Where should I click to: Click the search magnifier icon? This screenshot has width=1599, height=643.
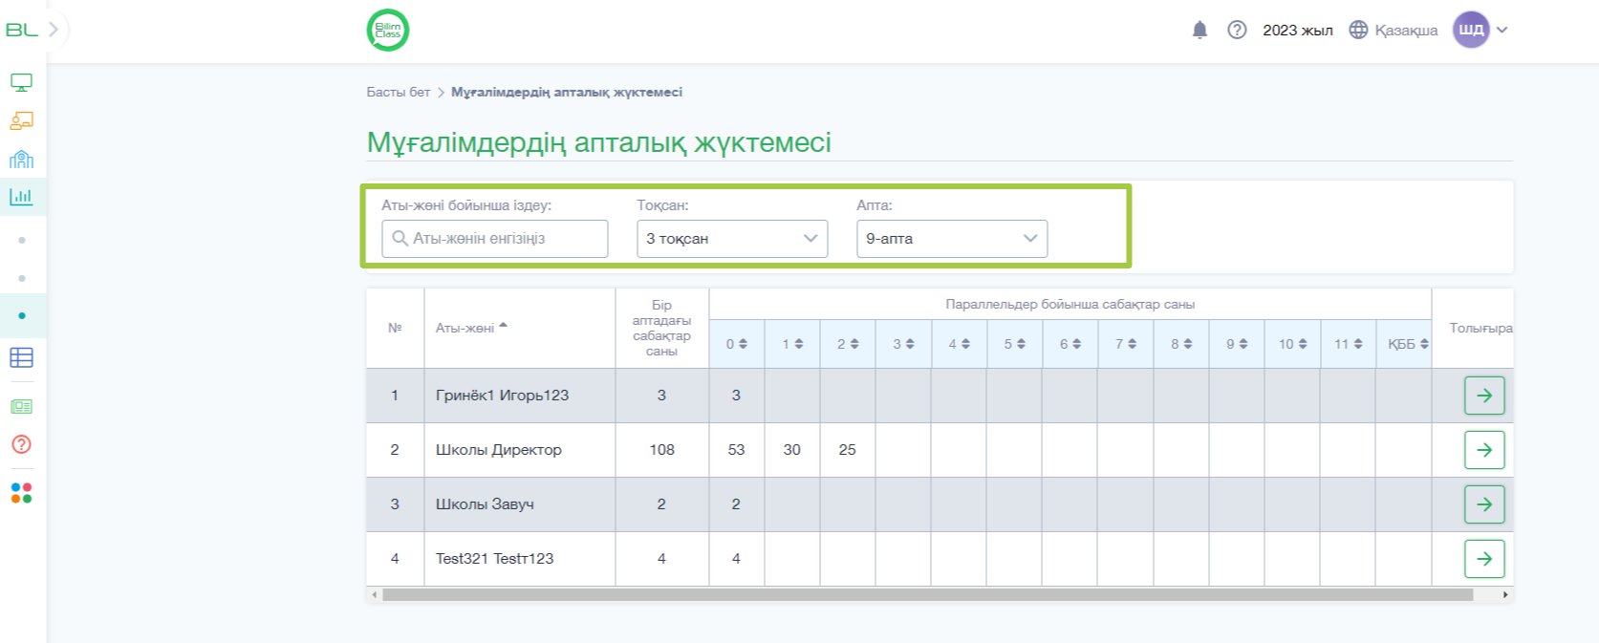pos(400,238)
